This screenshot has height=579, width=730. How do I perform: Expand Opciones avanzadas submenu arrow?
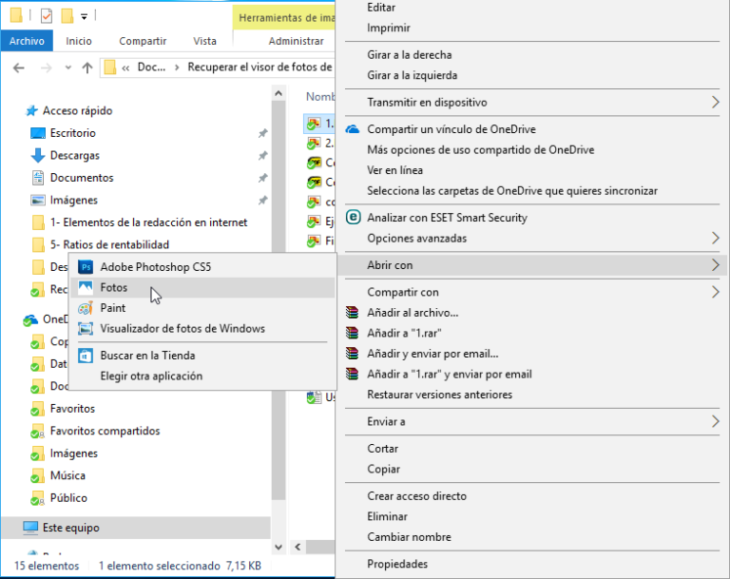coord(716,238)
